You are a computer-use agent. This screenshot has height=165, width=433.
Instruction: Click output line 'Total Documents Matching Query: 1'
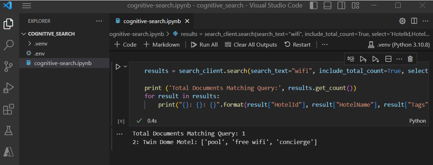pos(189,133)
